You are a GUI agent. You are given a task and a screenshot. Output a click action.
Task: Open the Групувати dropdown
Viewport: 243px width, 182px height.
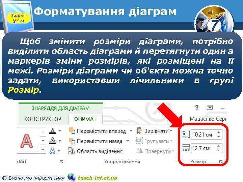point(171,141)
